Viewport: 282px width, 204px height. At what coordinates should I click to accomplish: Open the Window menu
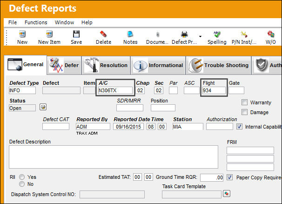click(64, 22)
